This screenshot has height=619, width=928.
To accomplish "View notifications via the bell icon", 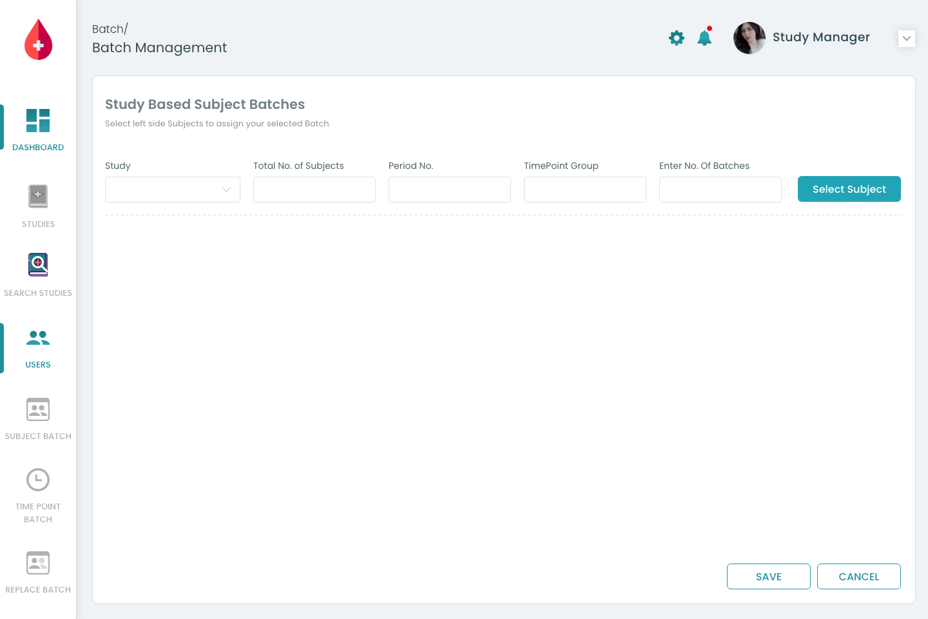I will coord(704,37).
